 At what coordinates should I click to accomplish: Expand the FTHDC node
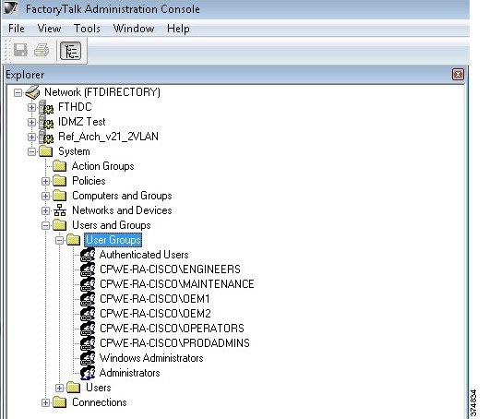[x=31, y=107]
